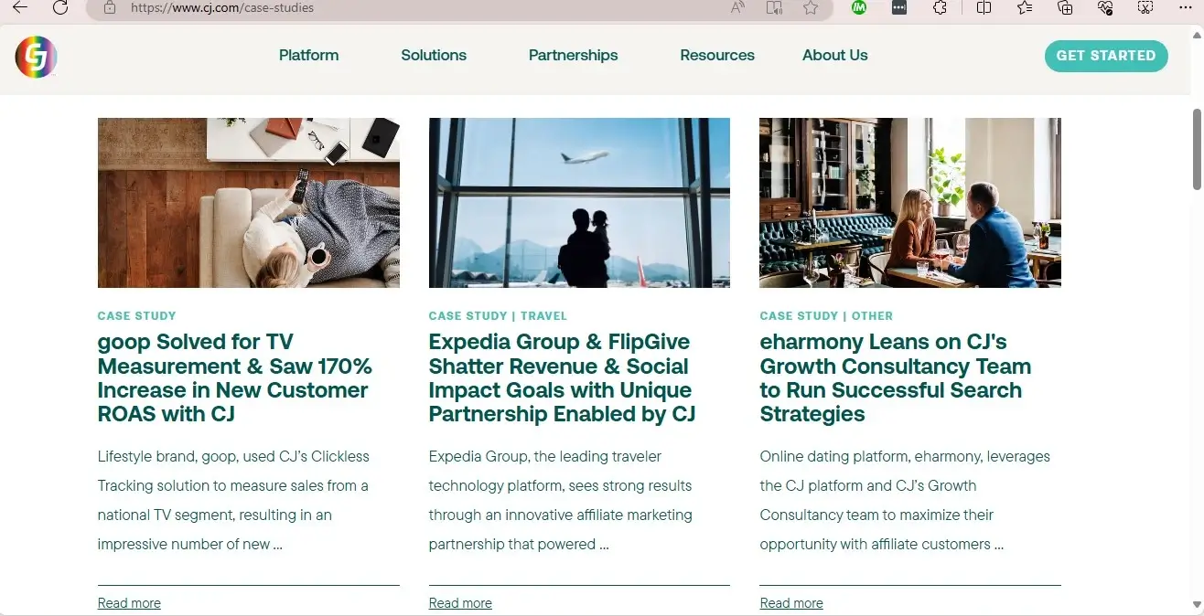Open Browser essentials heart icon
The height and width of the screenshot is (616, 1204).
[1105, 7]
